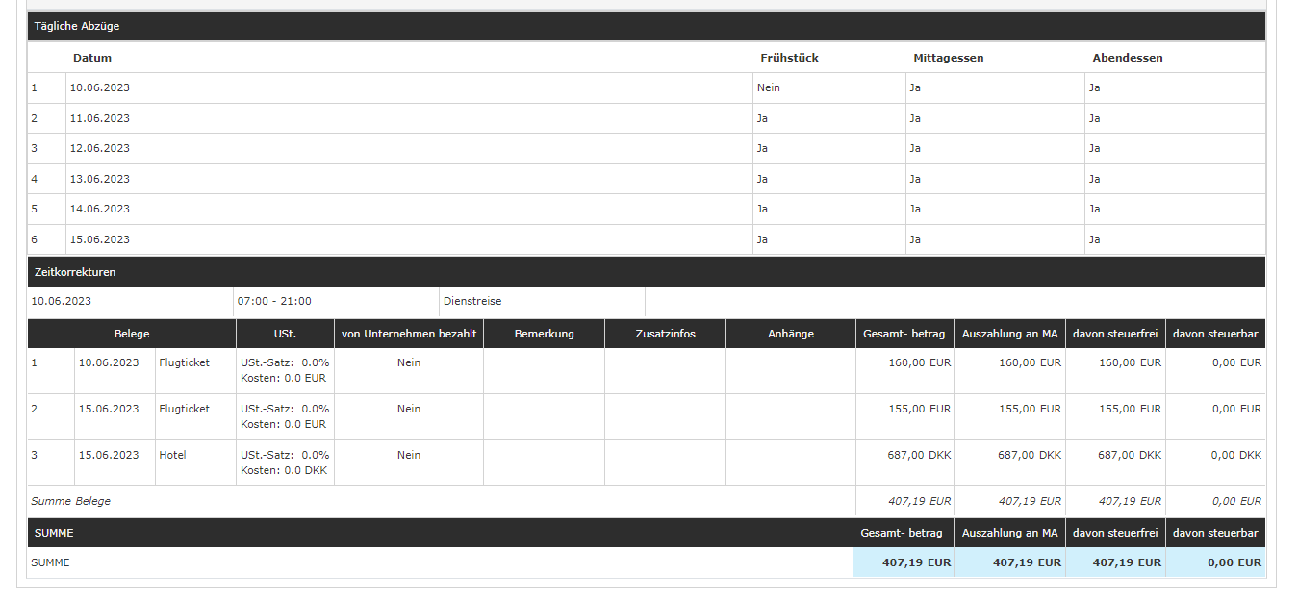Select the "Hotel" receipt entry
This screenshot has width=1298, height=599.
pos(173,455)
